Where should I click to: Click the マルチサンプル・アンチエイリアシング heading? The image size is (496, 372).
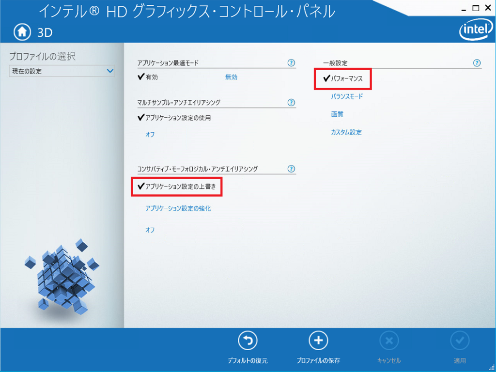coord(179,103)
